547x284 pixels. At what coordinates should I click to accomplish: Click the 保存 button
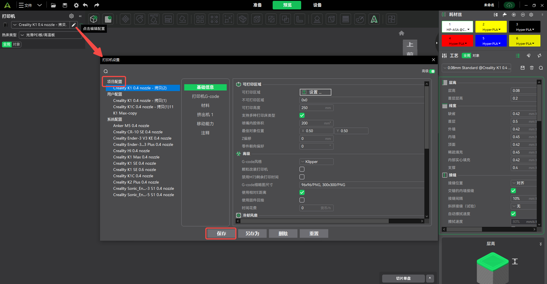tap(221, 233)
